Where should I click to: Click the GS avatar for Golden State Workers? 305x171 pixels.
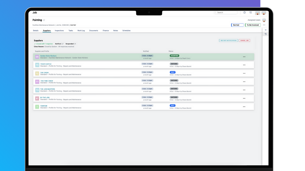pyautogui.click(x=37, y=57)
